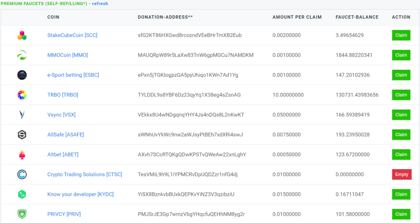
Task: Open the MMOCoin [MMO] link
Action: pyautogui.click(x=67, y=55)
